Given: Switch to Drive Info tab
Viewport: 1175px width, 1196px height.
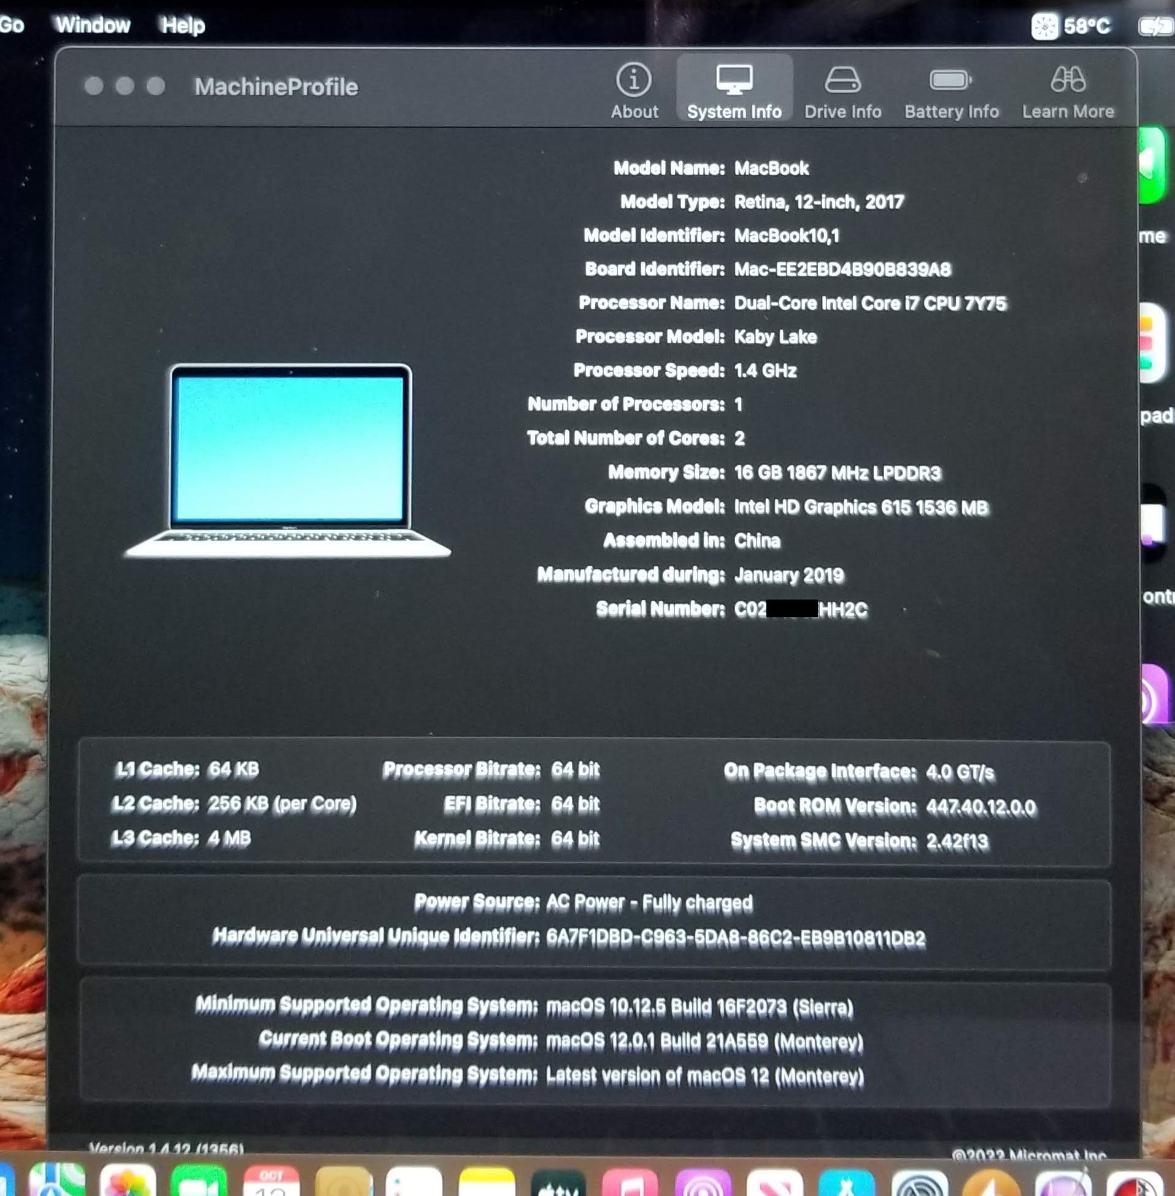Looking at the screenshot, I should pos(842,91).
